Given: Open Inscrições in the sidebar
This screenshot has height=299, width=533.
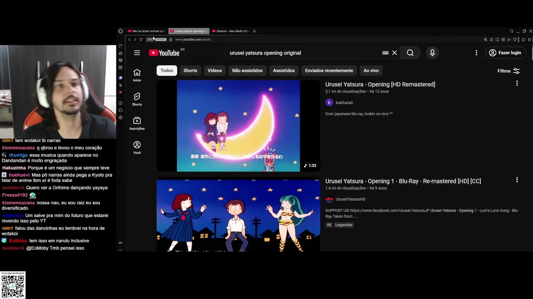Looking at the screenshot, I should [x=137, y=123].
